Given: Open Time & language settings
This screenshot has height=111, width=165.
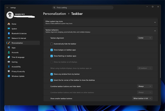Looking at the screenshot, I should [x=23, y=57].
